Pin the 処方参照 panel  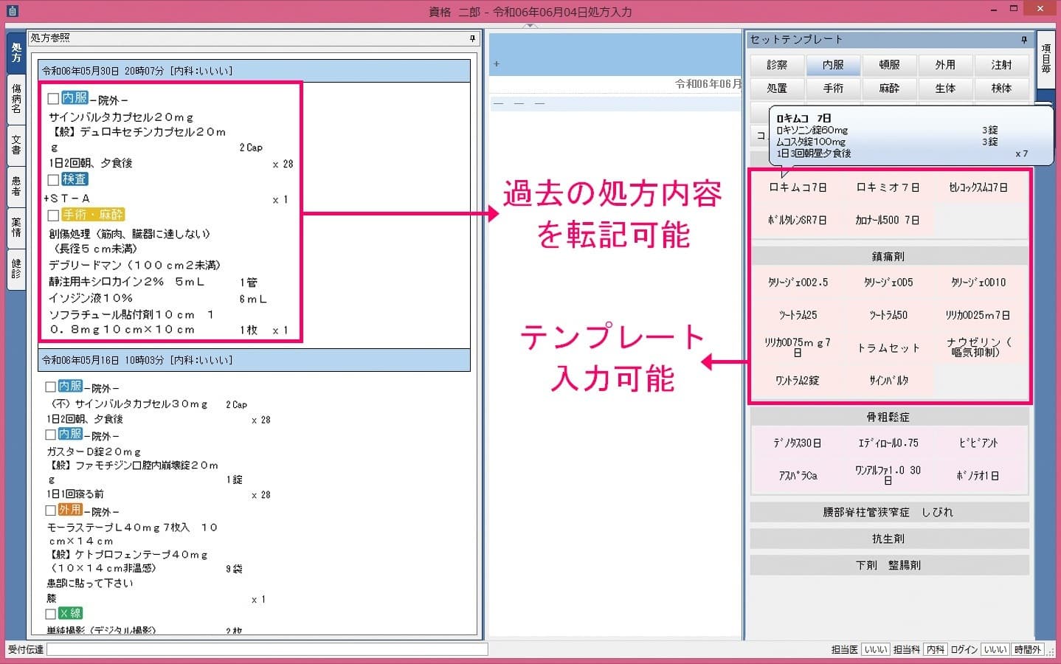point(472,38)
